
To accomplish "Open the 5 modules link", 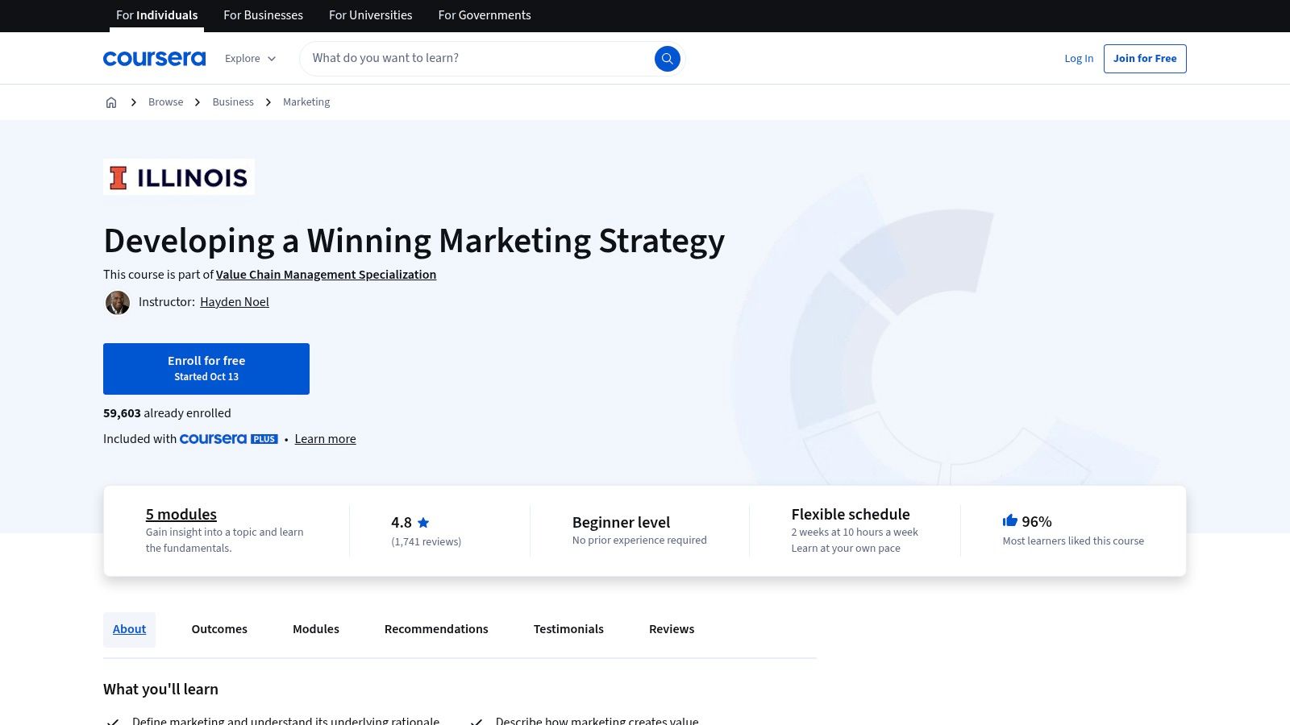I will [x=181, y=514].
